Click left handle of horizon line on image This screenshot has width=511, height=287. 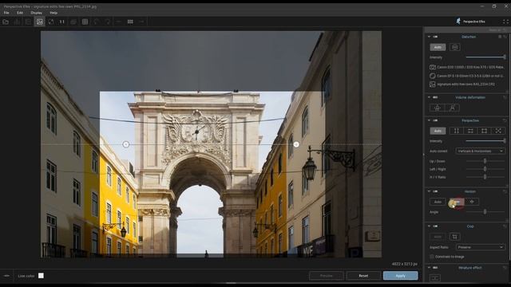point(126,144)
